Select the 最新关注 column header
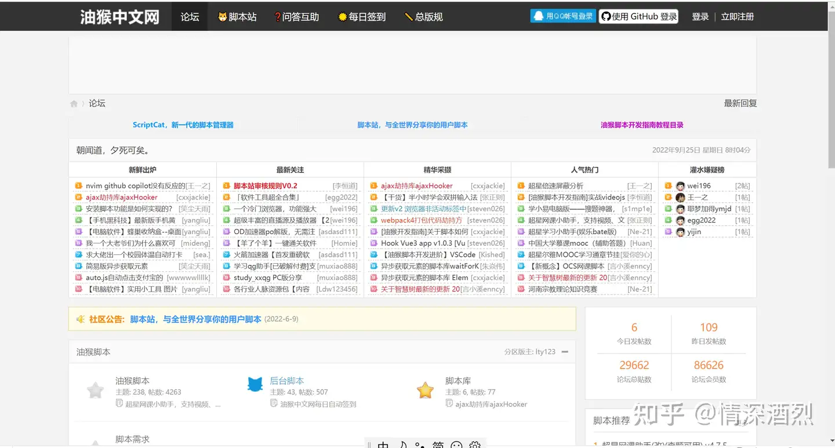Screen dimensions: 835x448 (291, 170)
